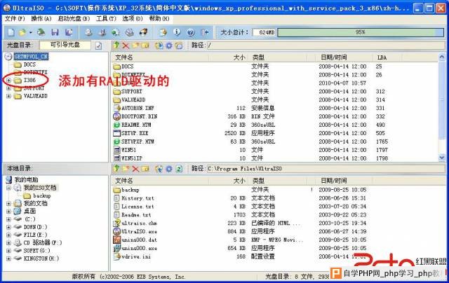
Task: Sort image files by LBA column header
Action: coord(388,57)
